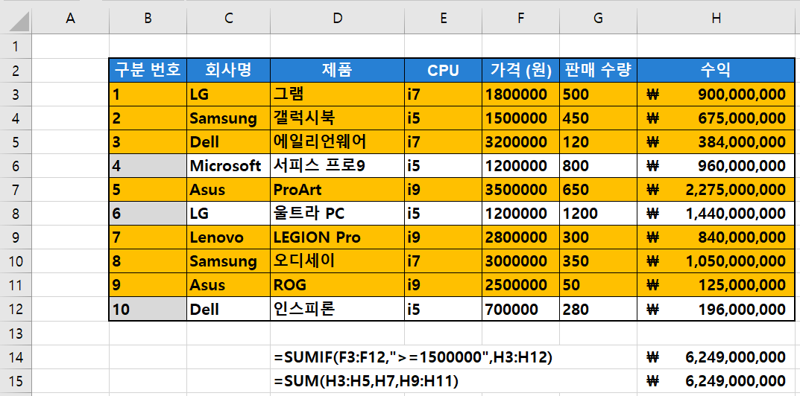Select row 1 header
The image size is (800, 396).
(x=16, y=46)
